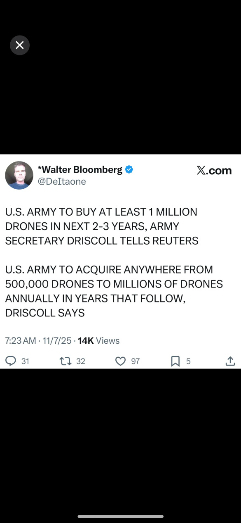Open Walter Bloomberg's profile avatar
The height and width of the screenshot is (523, 241).
pos(19,176)
